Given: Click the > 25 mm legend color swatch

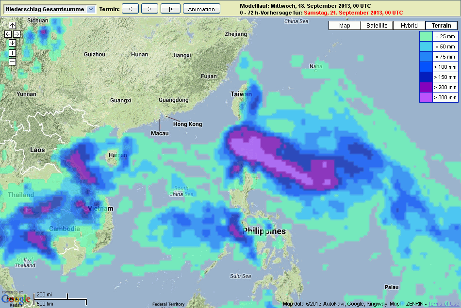Looking at the screenshot, I should (x=426, y=36).
